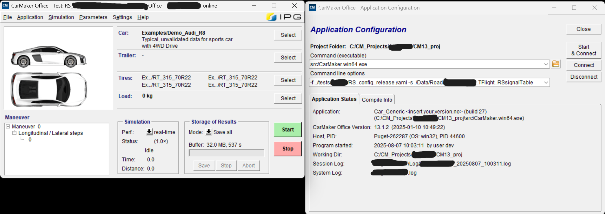605x214 pixels.
Task: Switch to the Application Status tab
Action: tap(334, 99)
